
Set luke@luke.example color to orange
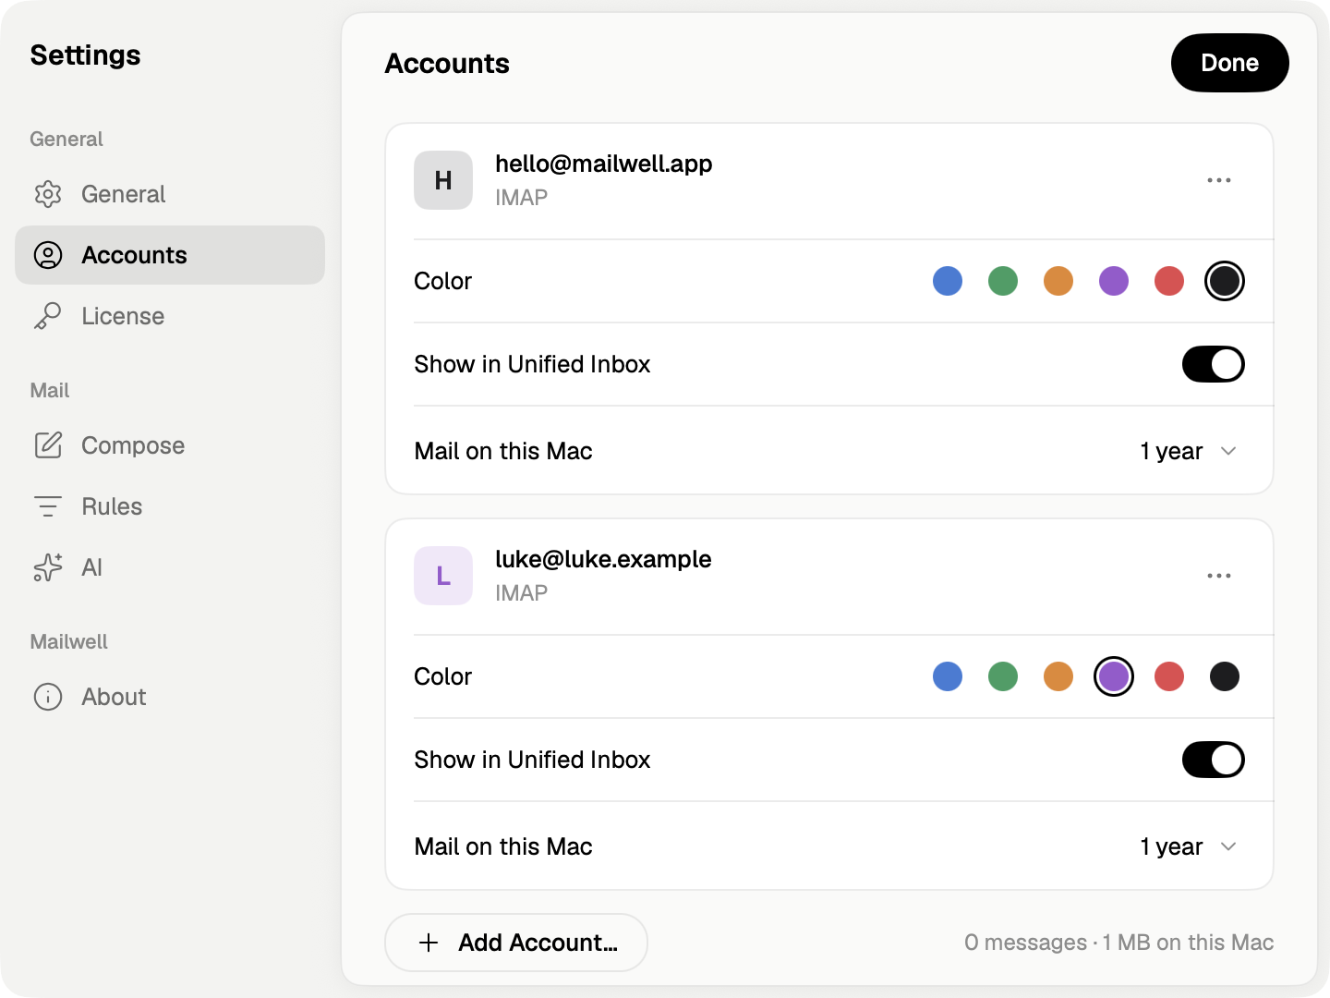point(1058,676)
